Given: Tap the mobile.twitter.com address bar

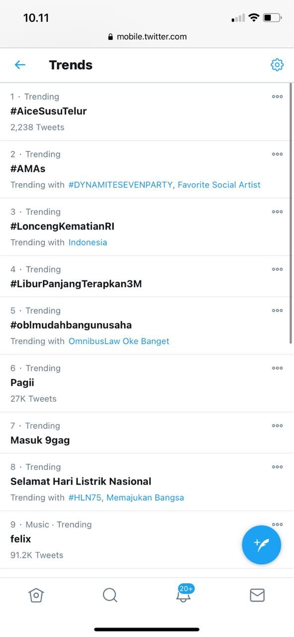Looking at the screenshot, I should 147,37.
